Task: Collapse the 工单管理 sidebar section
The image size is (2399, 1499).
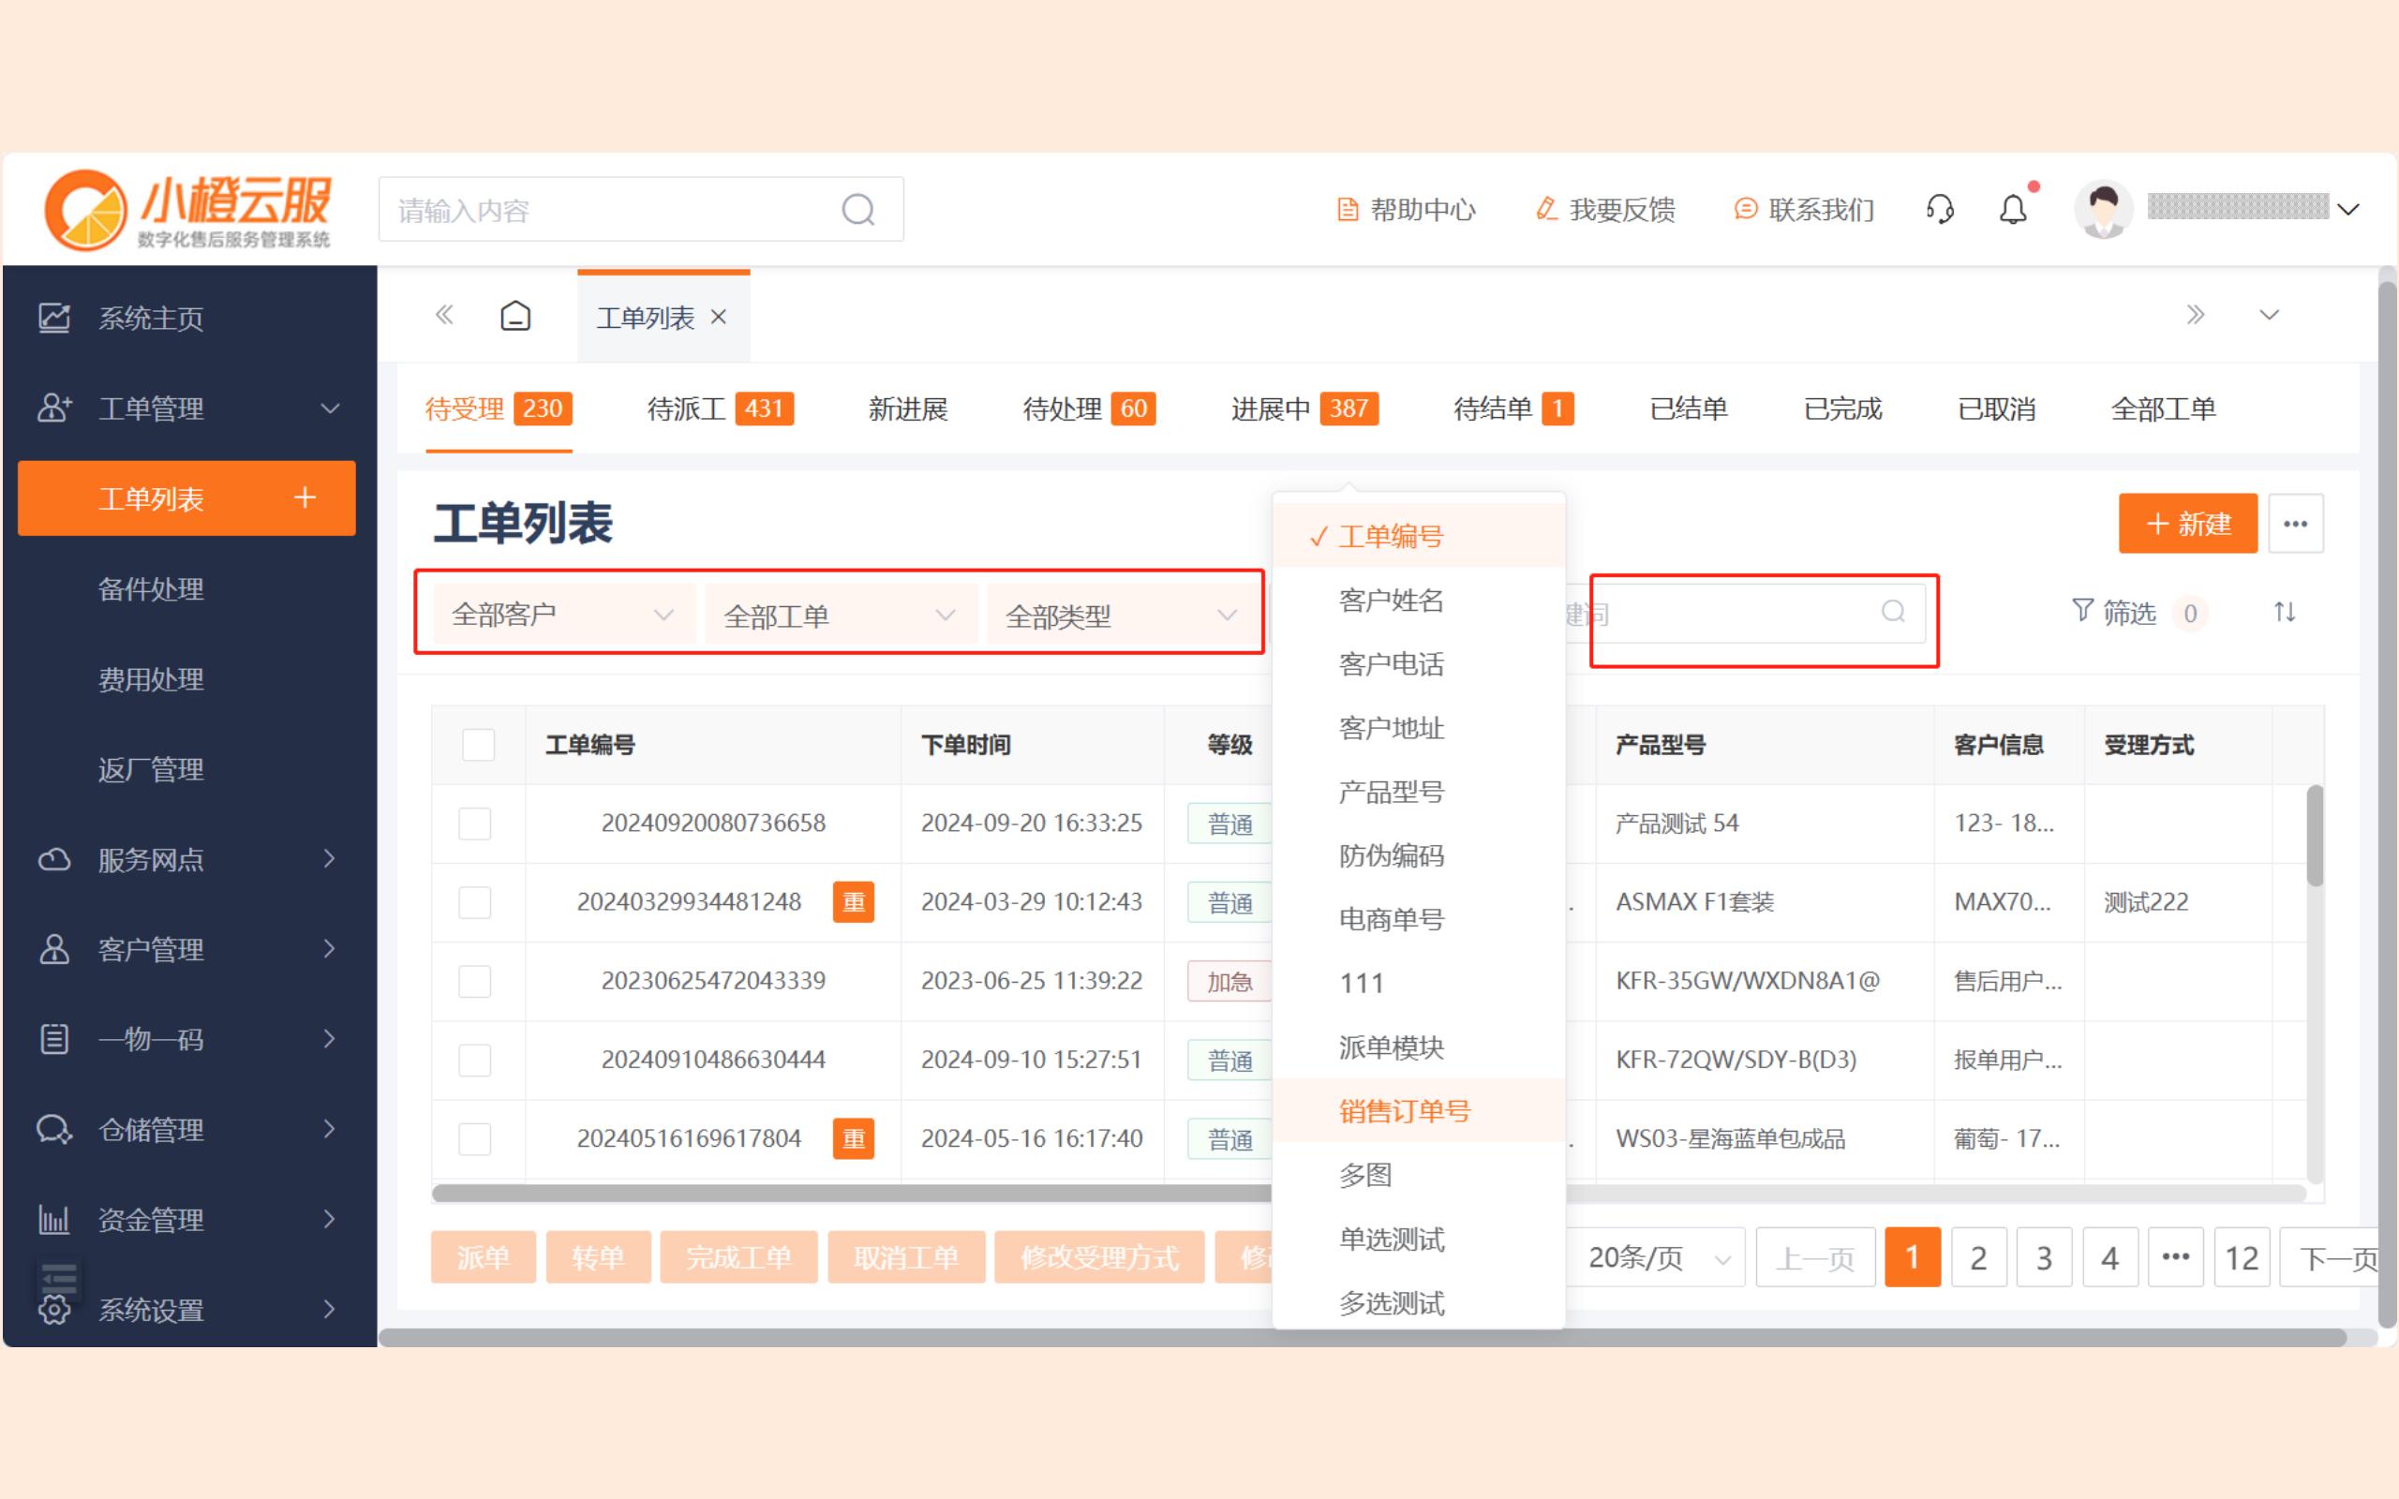Action: 330,408
